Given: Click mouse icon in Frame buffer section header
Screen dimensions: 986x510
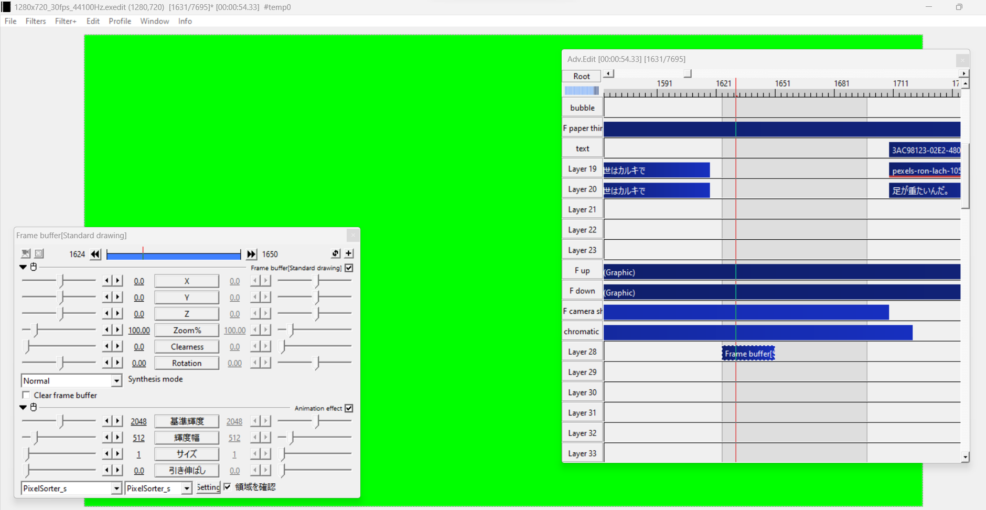Looking at the screenshot, I should pos(34,267).
